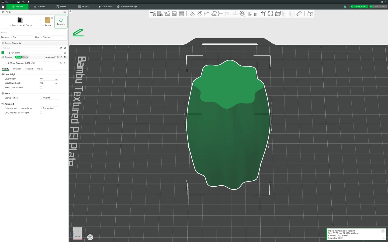
Task: Click the Undo arrow icon
Action: [23, 2]
